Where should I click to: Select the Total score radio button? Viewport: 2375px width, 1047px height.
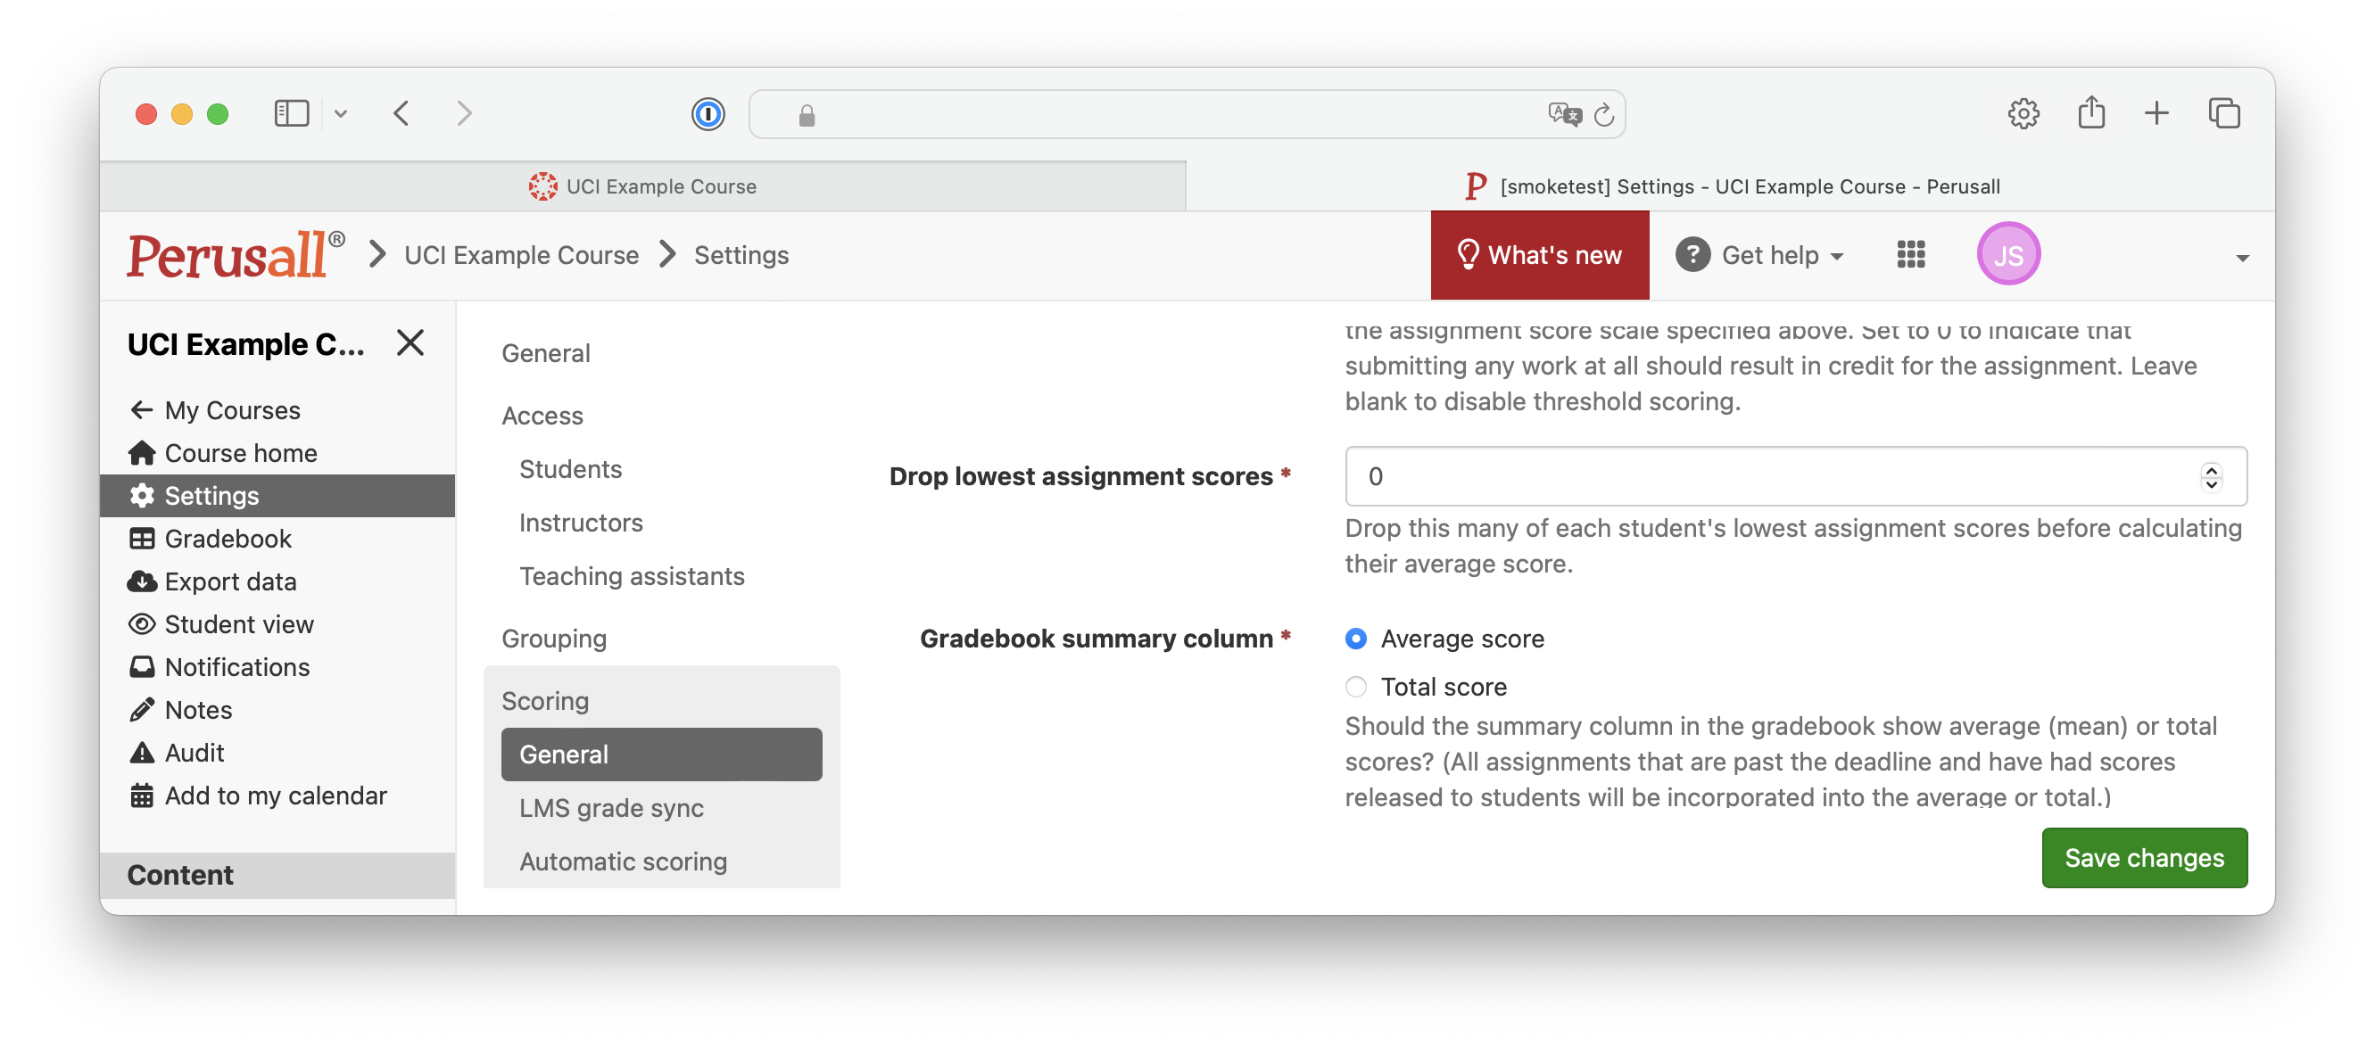click(1355, 686)
